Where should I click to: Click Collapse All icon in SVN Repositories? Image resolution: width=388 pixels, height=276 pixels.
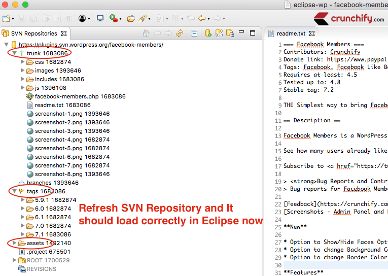click(194, 33)
